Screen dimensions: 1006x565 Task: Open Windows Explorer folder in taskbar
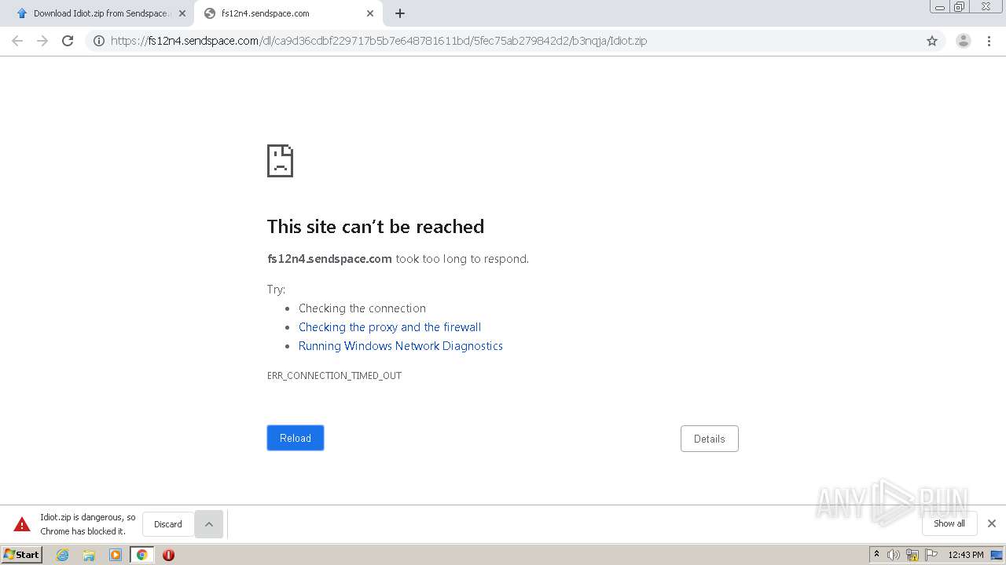89,555
